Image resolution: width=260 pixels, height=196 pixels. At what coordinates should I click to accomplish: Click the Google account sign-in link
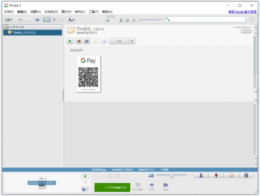[242, 12]
